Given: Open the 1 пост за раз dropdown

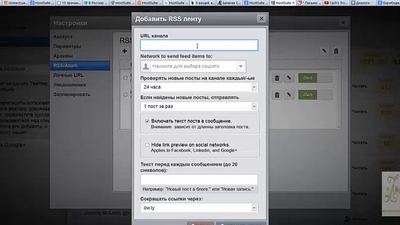Looking at the screenshot, I should coord(199,106).
